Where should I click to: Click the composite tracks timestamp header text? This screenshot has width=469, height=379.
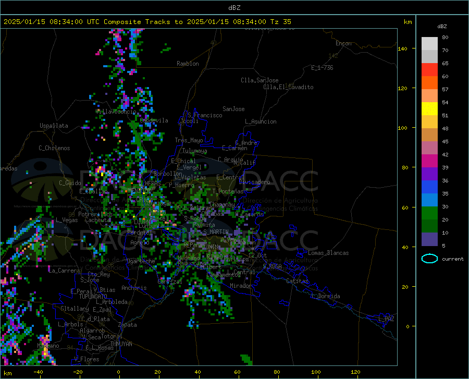[147, 21]
